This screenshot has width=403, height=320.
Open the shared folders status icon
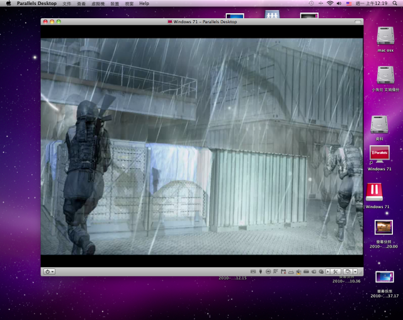(x=314, y=272)
